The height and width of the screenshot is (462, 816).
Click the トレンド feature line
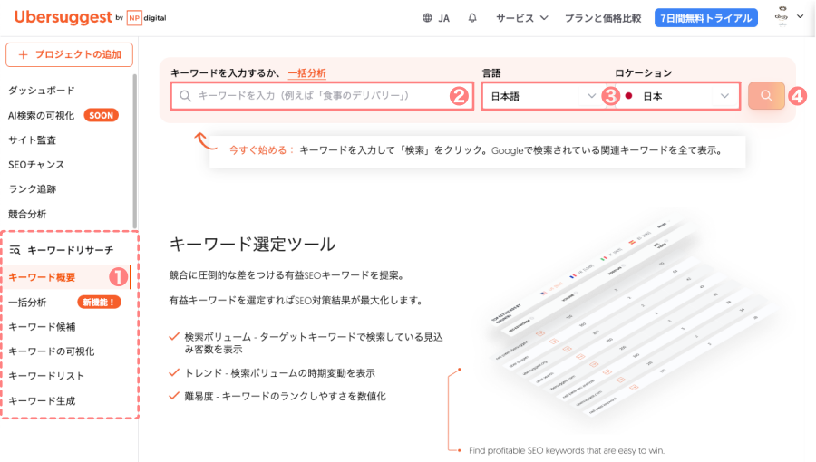272,373
